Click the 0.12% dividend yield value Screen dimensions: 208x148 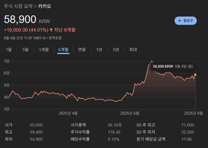pyautogui.click(x=114, y=139)
